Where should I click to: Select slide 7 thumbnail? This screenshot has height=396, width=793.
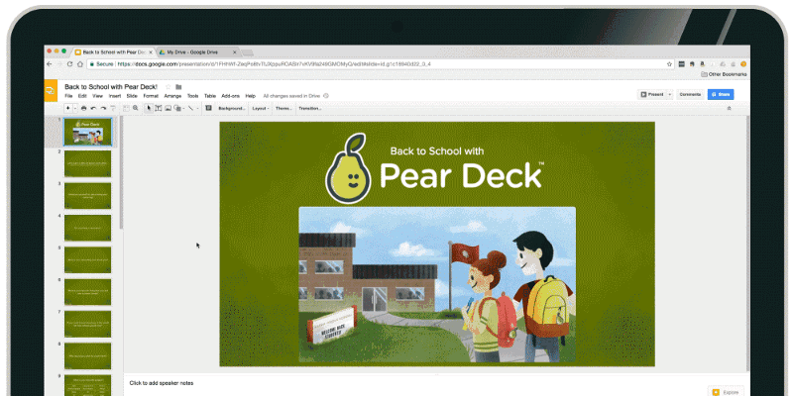87,324
